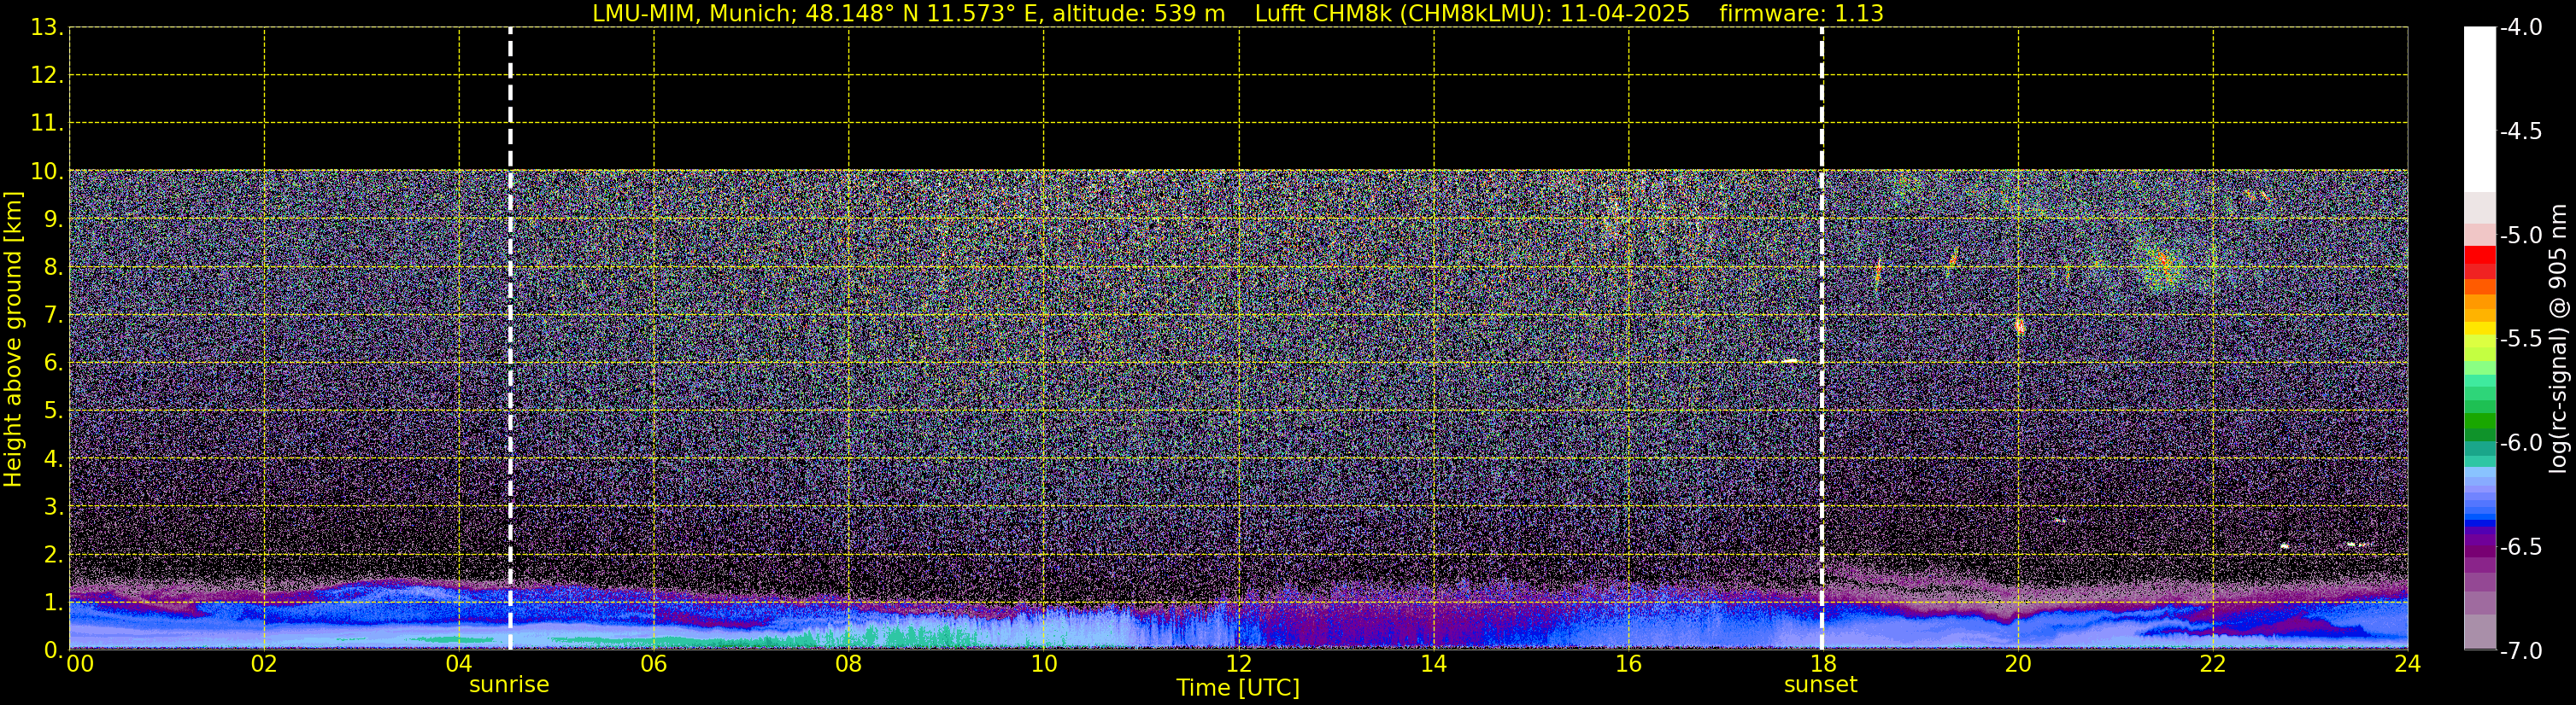The height and width of the screenshot is (705, 2576).
Task: Click the 'sunrise' label below the time axis
Action: [x=509, y=685]
